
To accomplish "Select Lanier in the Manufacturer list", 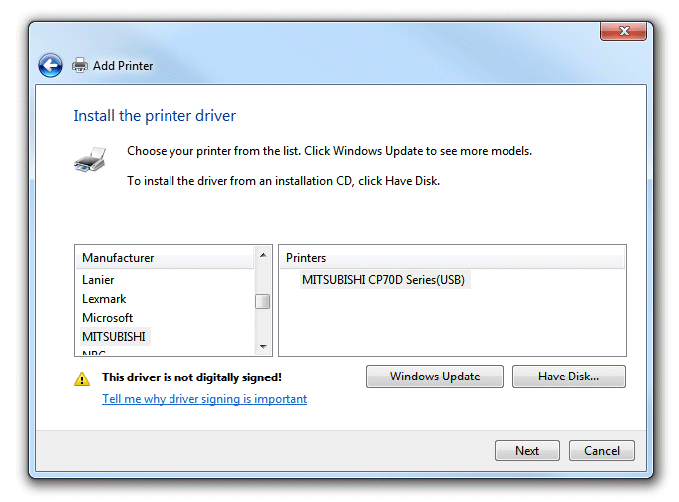I will click(x=98, y=280).
